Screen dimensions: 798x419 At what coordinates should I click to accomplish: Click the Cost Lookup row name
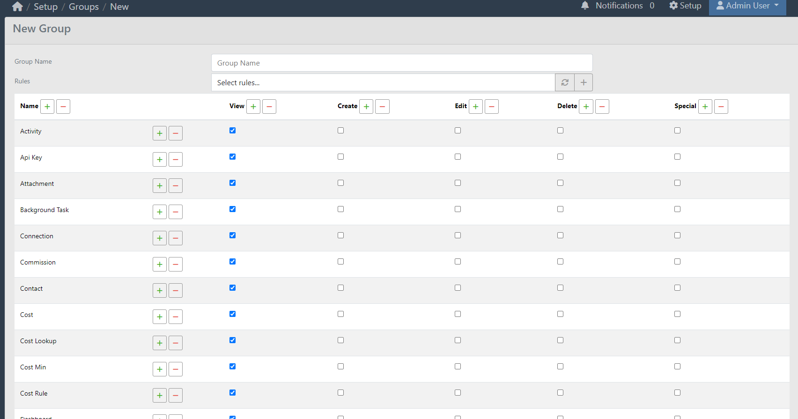[38, 341]
